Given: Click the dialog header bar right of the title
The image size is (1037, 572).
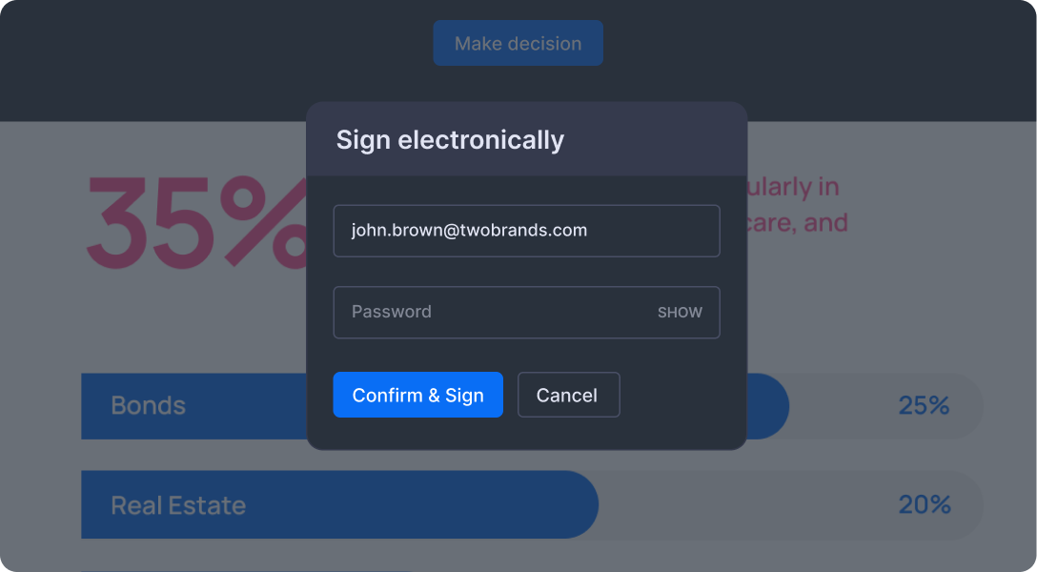Looking at the screenshot, I should click(x=658, y=140).
